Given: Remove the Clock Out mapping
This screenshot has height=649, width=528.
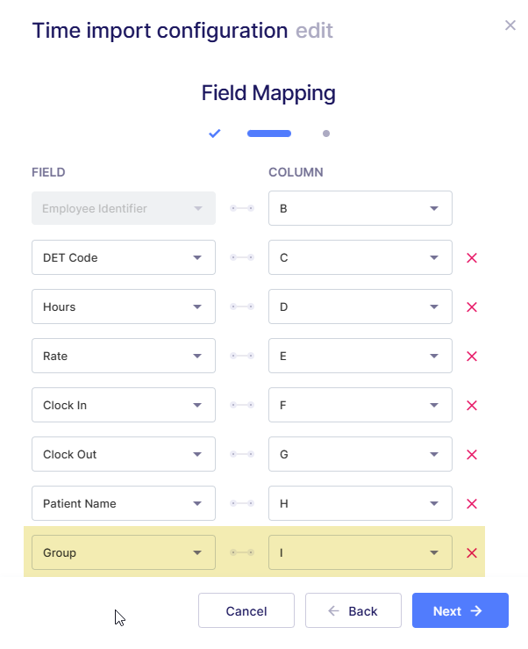Looking at the screenshot, I should coord(471,455).
